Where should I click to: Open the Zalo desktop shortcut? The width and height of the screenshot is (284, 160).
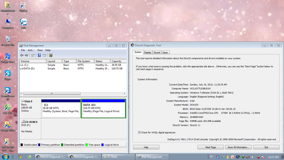23,22
